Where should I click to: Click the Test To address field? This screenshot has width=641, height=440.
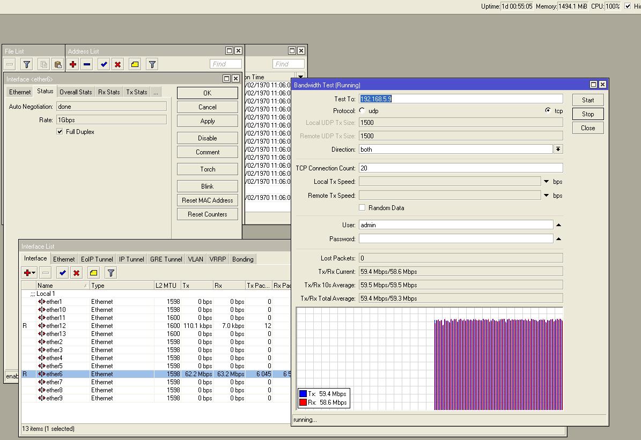tap(461, 99)
